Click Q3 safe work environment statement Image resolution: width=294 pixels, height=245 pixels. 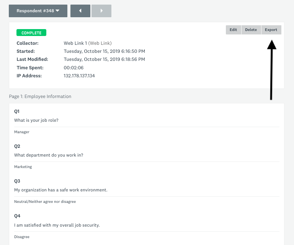(x=61, y=190)
